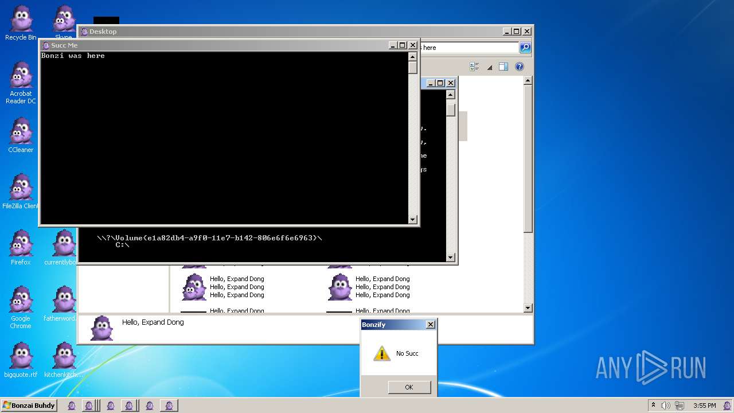Open Explorer help via the question mark icon
This screenshot has height=413, width=734.
520,67
